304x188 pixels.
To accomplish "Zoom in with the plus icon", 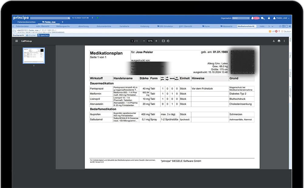I will pos(156,41).
